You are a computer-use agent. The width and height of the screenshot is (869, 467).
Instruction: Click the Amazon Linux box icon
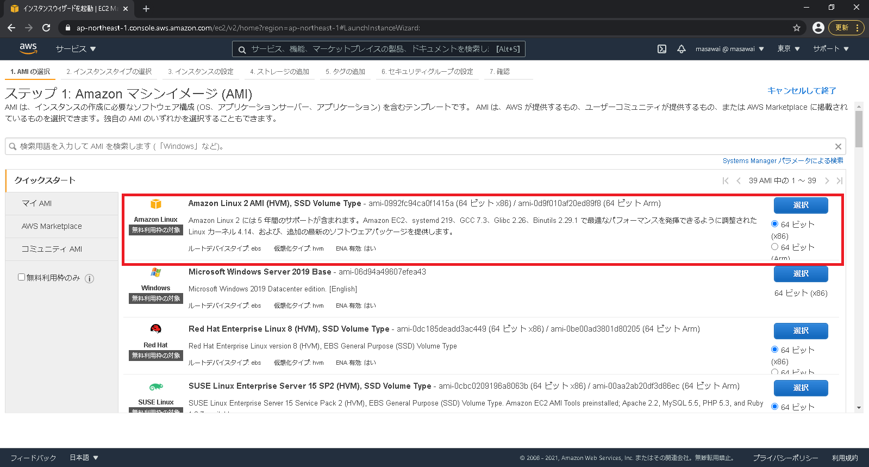156,204
